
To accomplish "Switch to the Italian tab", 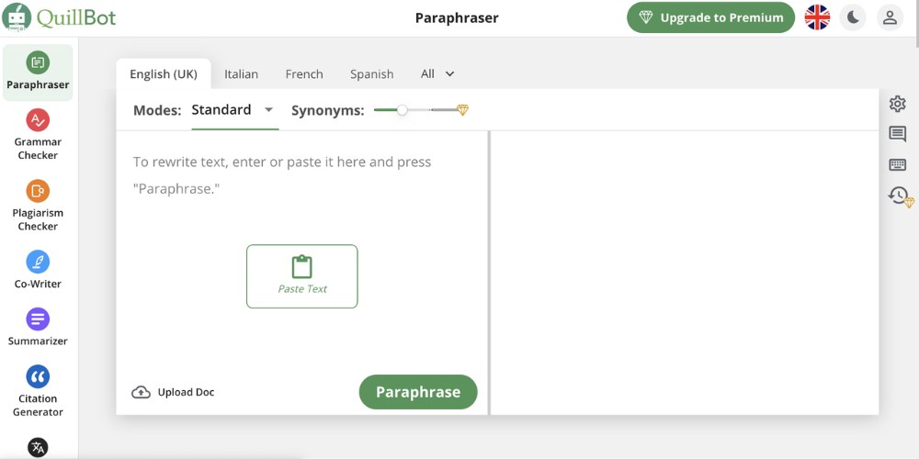I will click(241, 74).
